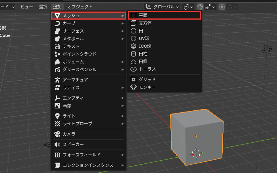Viewport: 277px width, 173px height.
Task: Click the メッシュ triangle icon
Action: point(57,16)
